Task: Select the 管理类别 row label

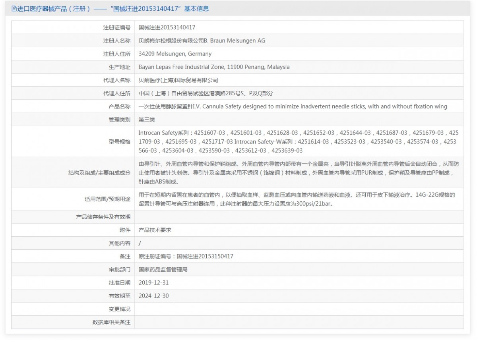Action: click(120, 120)
